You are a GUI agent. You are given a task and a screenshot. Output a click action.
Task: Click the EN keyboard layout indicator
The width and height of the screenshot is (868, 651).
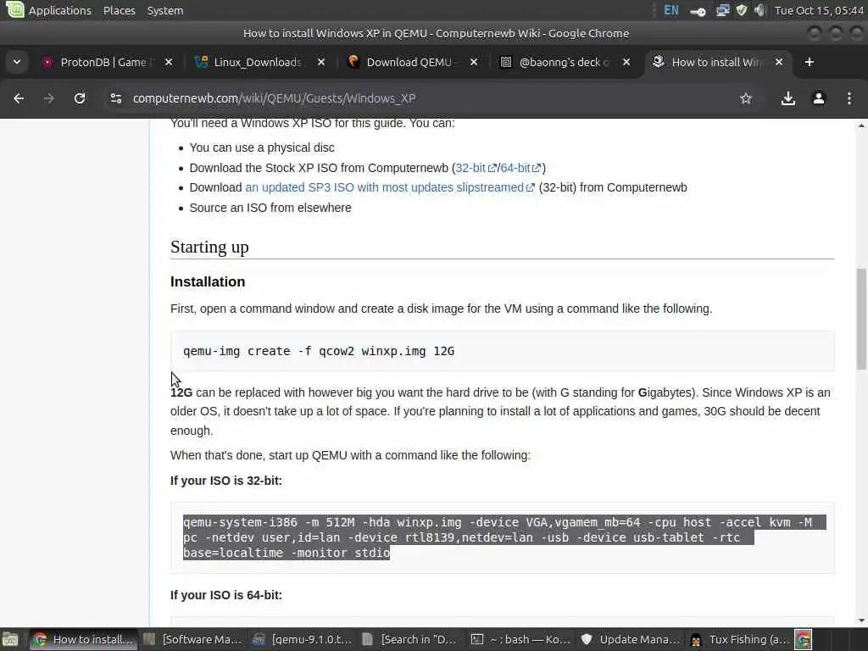671,10
